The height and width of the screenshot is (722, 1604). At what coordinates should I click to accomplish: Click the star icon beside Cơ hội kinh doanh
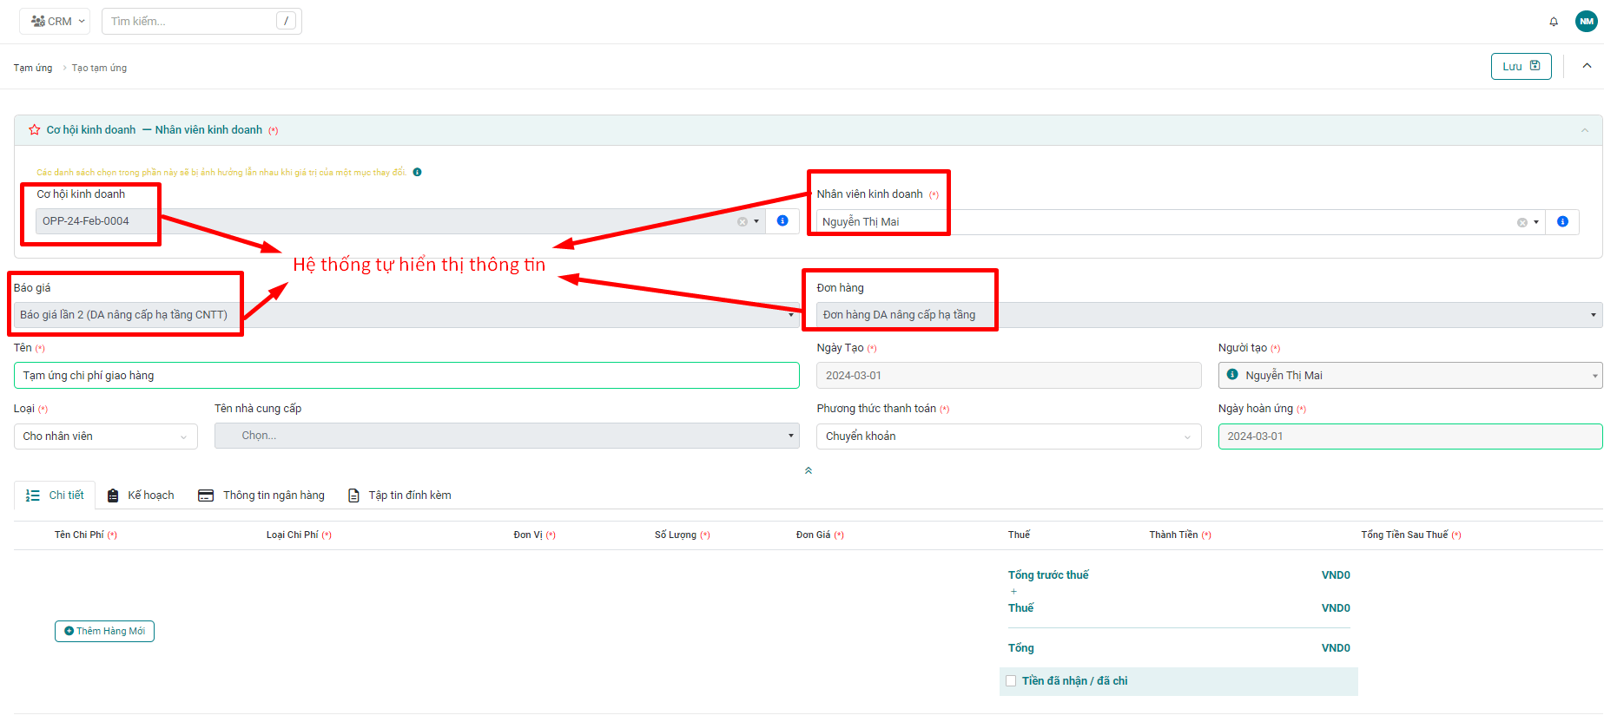point(35,130)
